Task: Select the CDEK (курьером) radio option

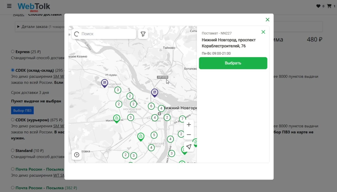Action: (x=13, y=120)
